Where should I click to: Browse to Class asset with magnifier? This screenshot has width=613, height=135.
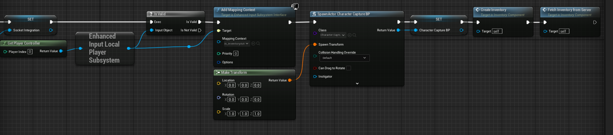point(354,35)
